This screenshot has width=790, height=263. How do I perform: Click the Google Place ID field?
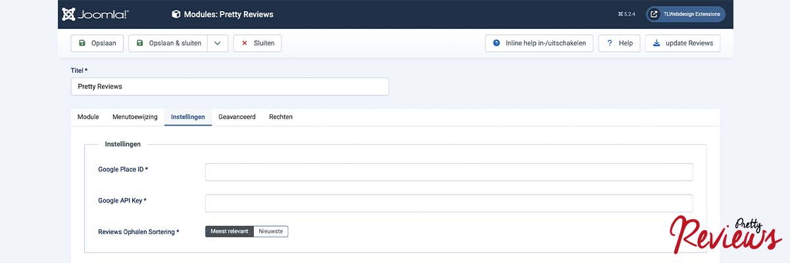point(449,172)
